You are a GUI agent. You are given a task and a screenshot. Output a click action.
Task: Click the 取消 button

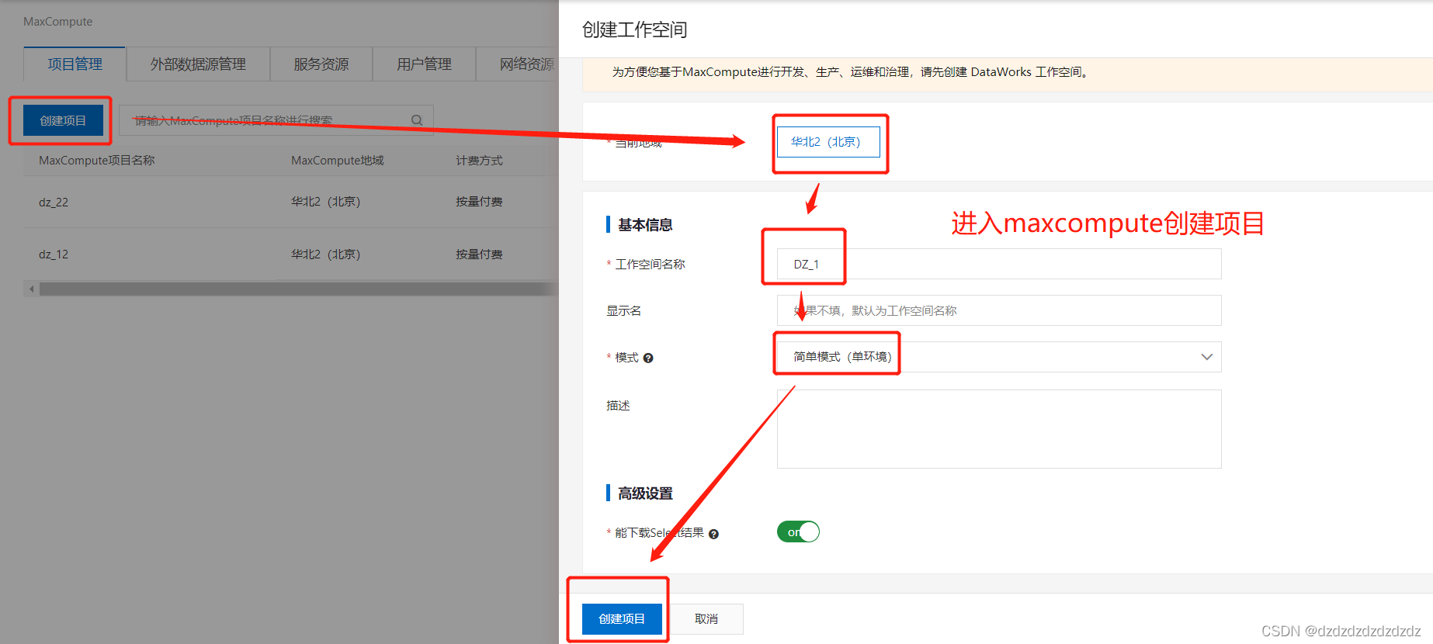[x=706, y=618]
